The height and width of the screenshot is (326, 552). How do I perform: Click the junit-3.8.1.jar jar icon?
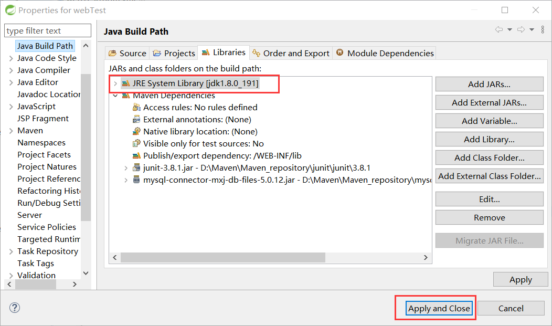click(136, 167)
